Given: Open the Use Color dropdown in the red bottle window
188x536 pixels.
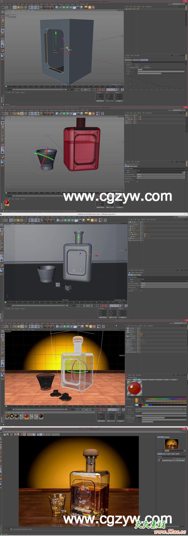Looking at the screenshot, I should [x=161, y=178].
